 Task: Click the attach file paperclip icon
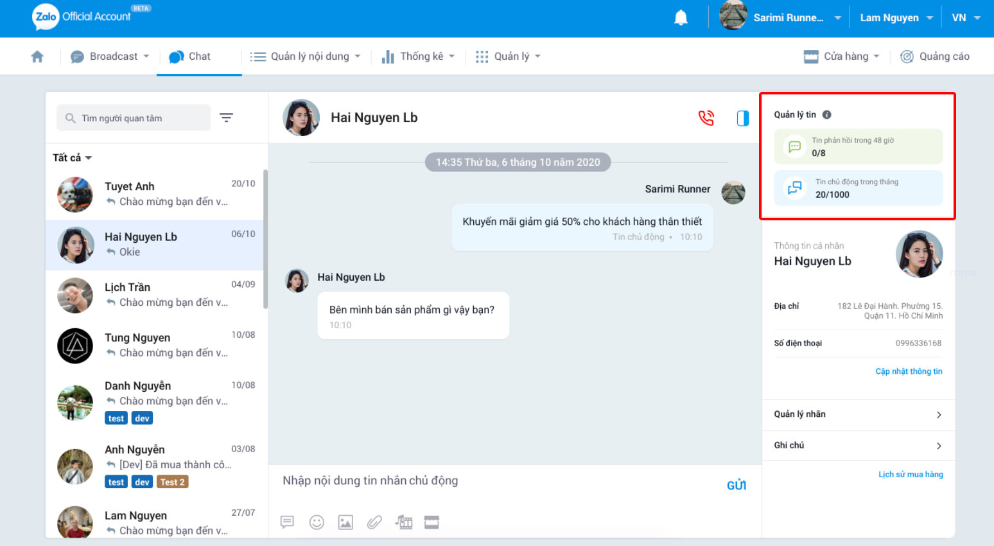(374, 522)
